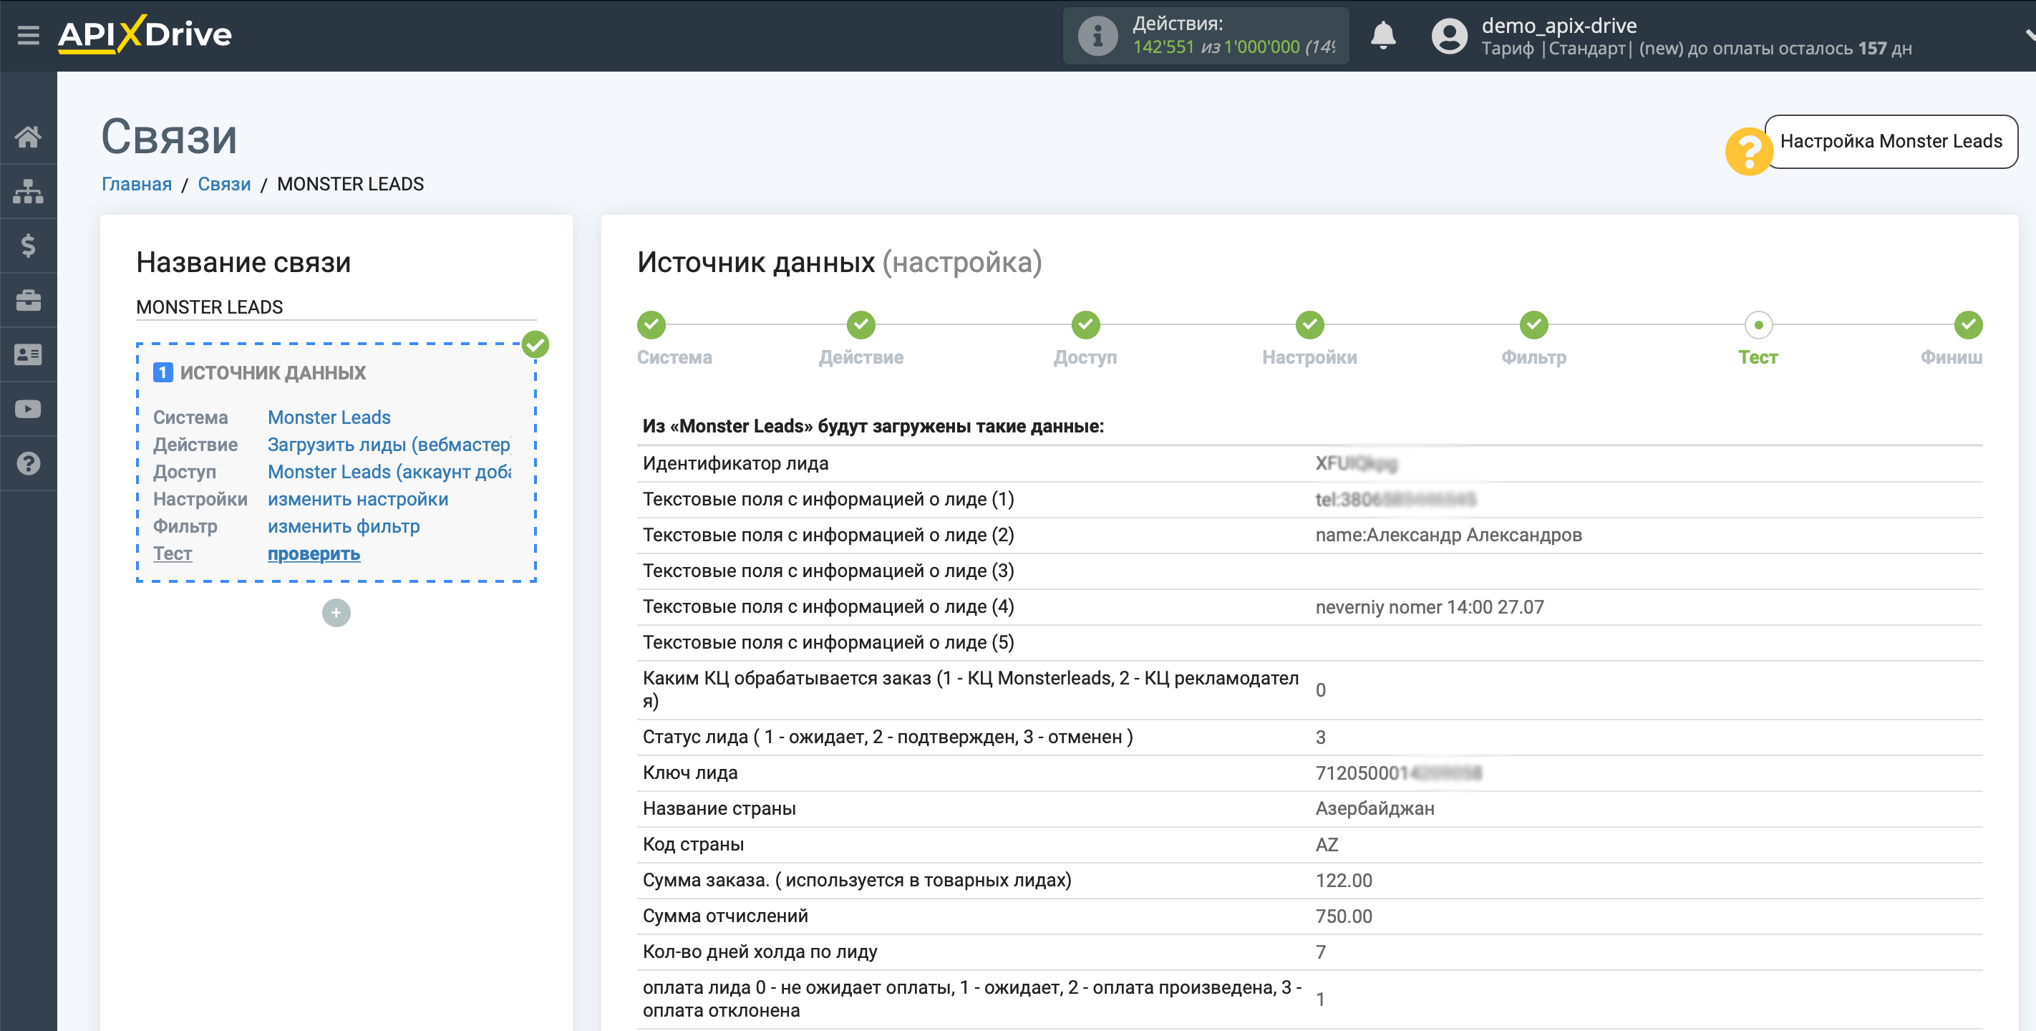Open the contact card sidebar icon
Viewport: 2036px width, 1031px height.
(x=29, y=355)
